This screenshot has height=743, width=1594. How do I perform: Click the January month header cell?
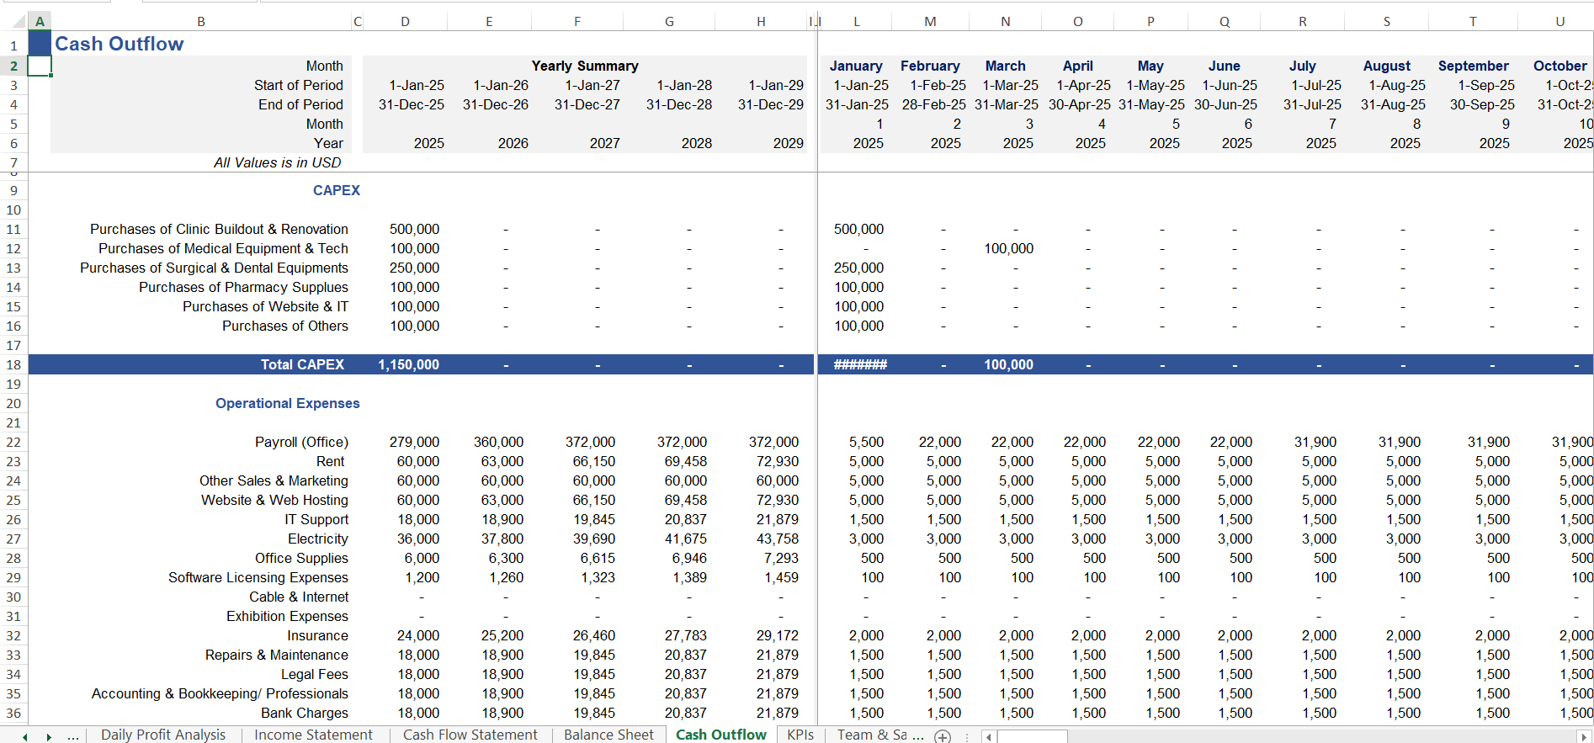856,66
